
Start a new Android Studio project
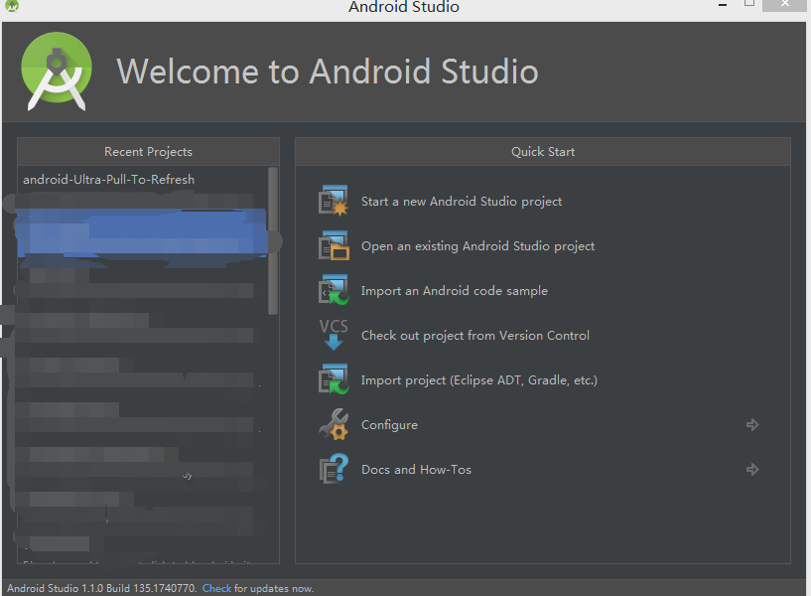pos(462,202)
